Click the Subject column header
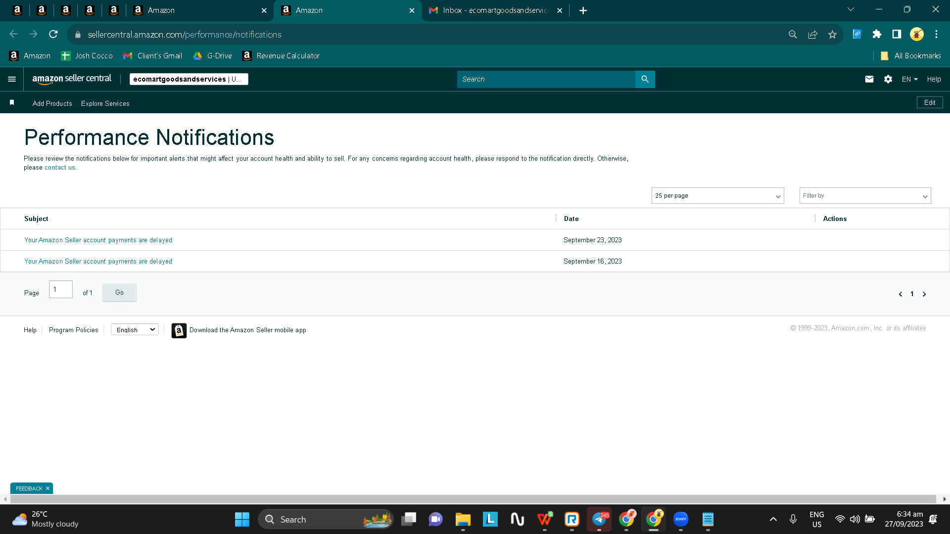The width and height of the screenshot is (950, 534). [36, 219]
